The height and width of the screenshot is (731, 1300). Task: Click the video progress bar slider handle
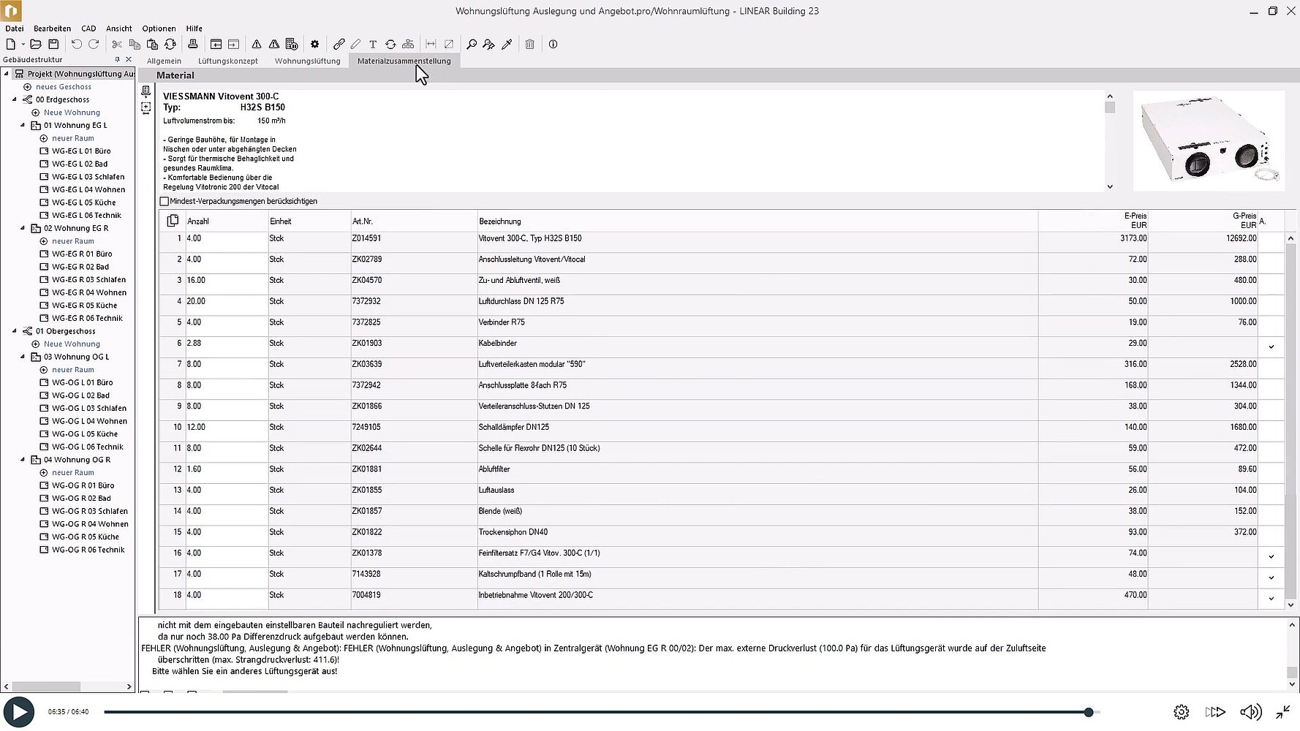[1089, 712]
